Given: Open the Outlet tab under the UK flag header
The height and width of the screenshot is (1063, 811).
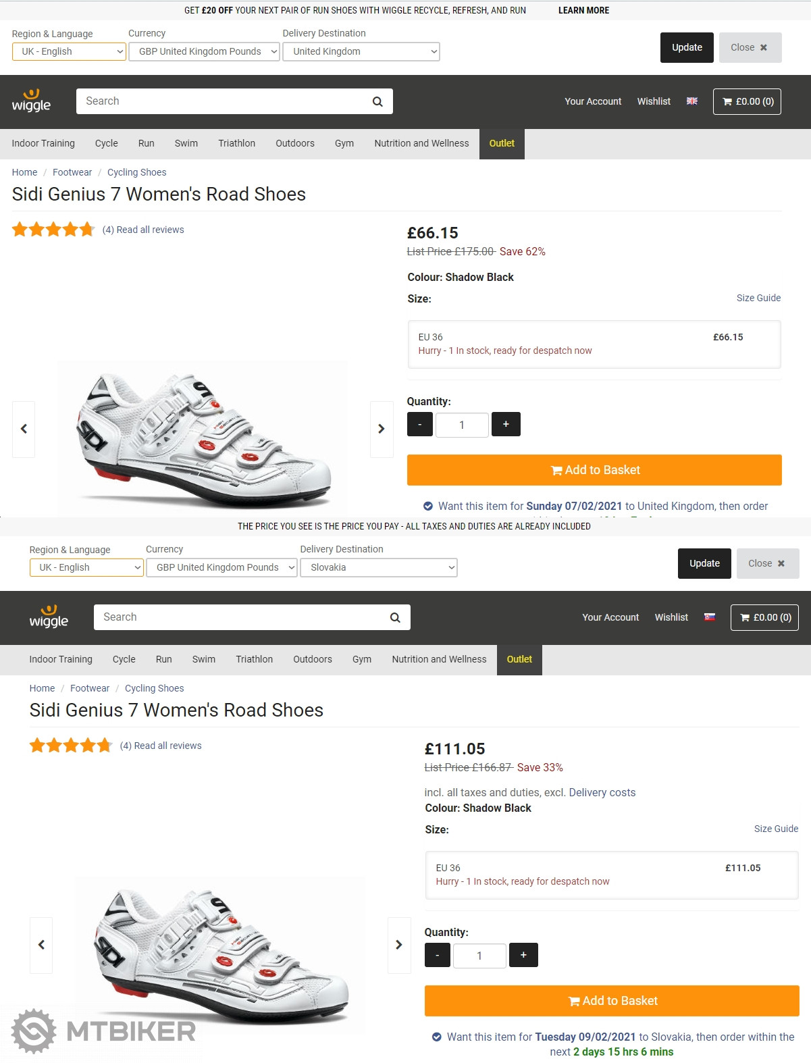Looking at the screenshot, I should [x=502, y=143].
